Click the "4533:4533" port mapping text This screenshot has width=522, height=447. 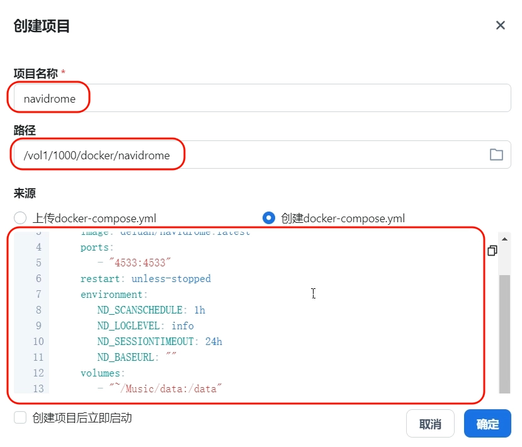coord(140,263)
